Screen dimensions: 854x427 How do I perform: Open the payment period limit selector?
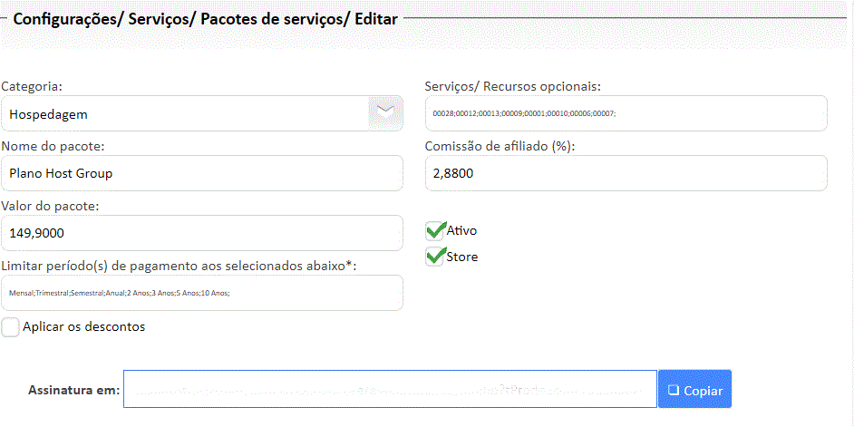(x=202, y=293)
